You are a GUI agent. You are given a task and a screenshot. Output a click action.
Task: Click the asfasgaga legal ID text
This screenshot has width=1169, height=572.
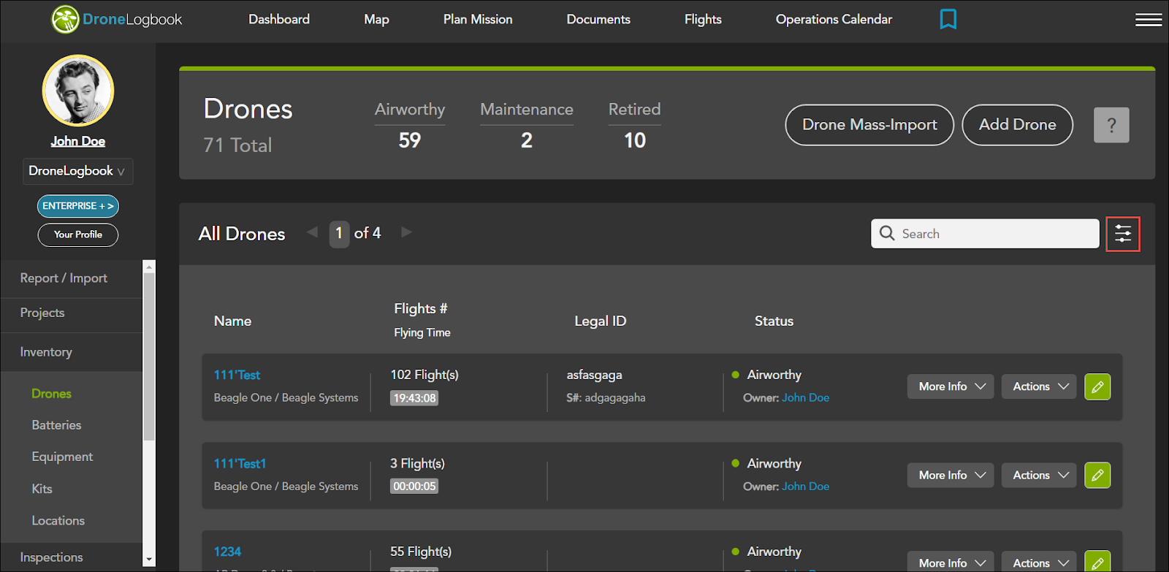pos(594,375)
